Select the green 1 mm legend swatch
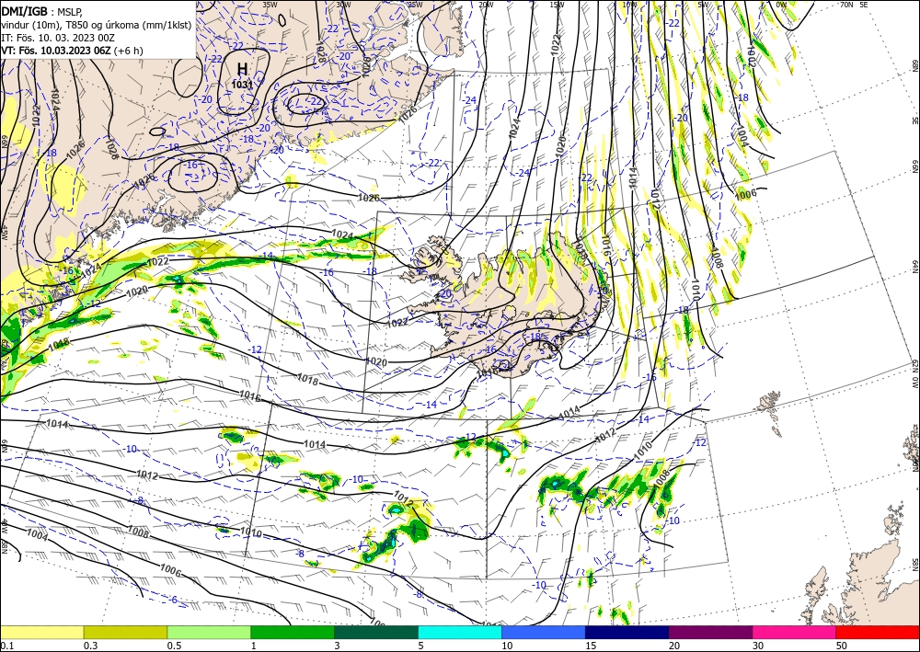Screen dimensions: 920x652 point(293,632)
